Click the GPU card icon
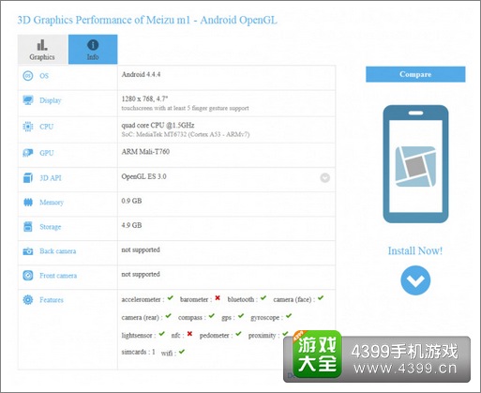Image resolution: width=481 pixels, height=393 pixels. [x=28, y=153]
